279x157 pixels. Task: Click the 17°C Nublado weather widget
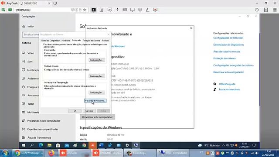coord(208,145)
